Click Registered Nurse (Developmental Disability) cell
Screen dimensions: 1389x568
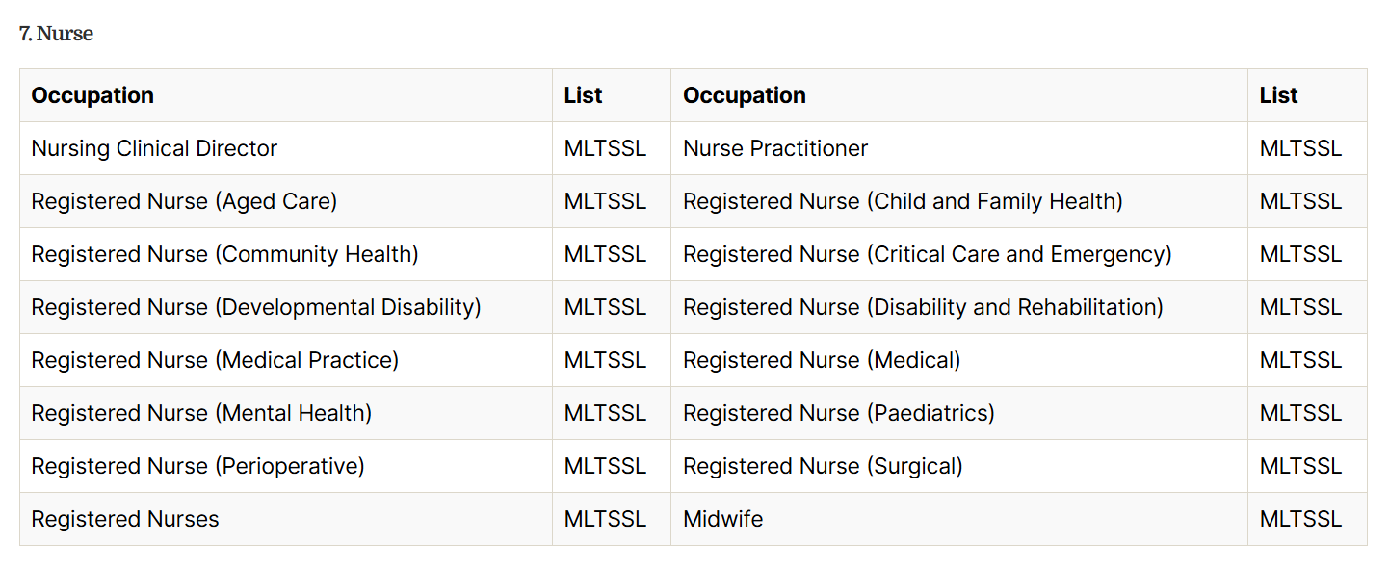click(256, 307)
